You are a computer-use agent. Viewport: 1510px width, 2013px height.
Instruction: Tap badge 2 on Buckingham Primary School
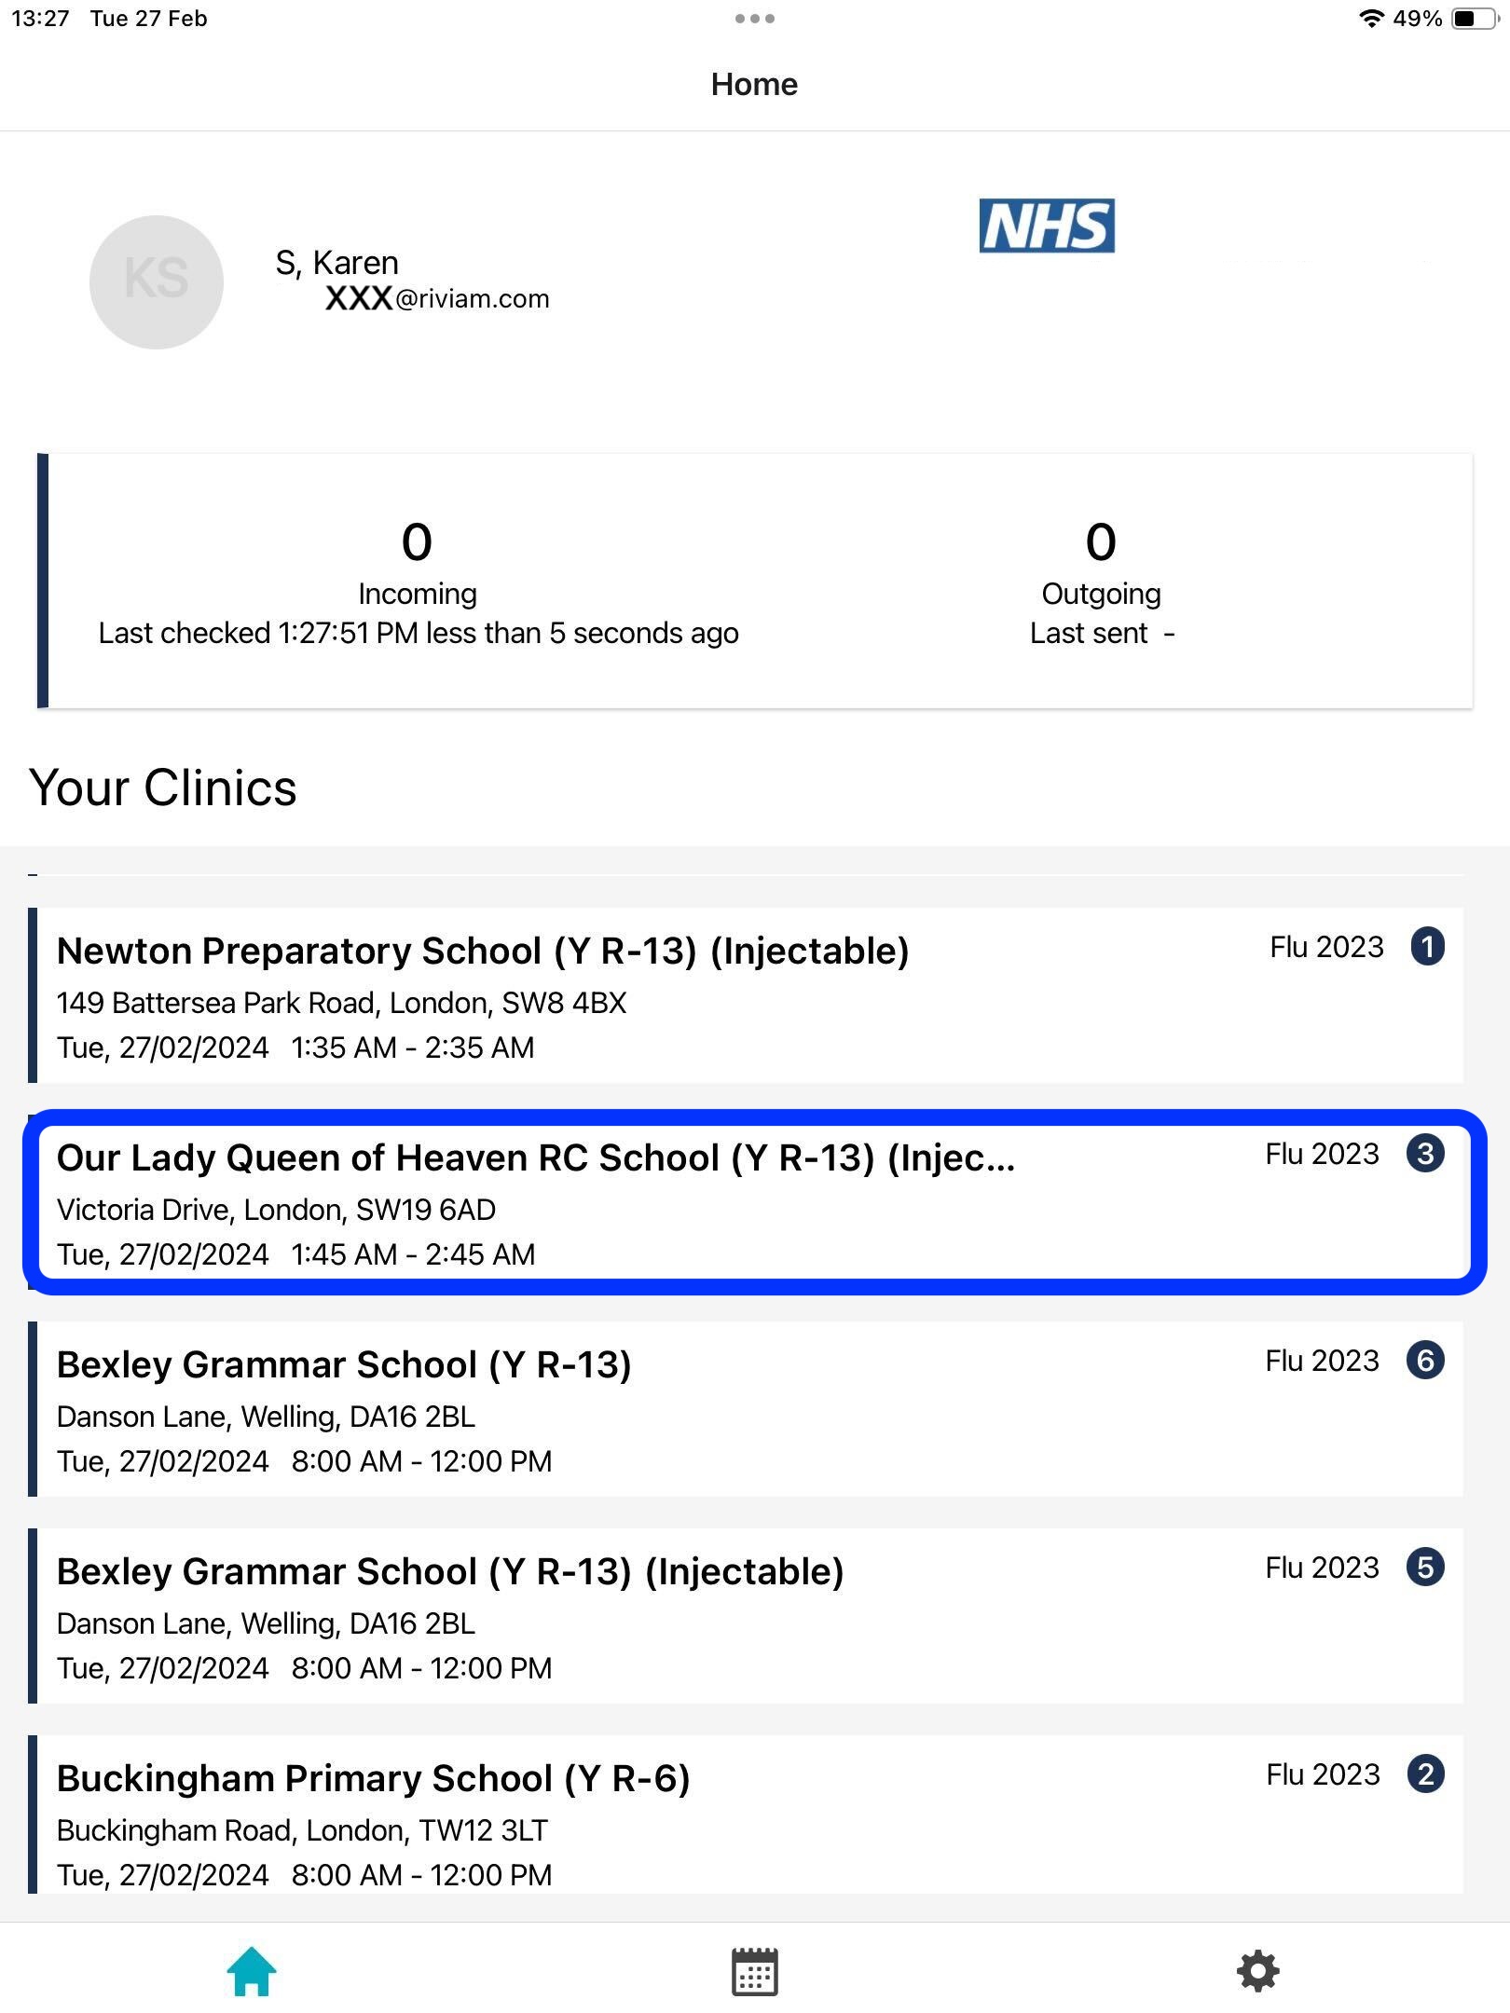(1425, 1773)
